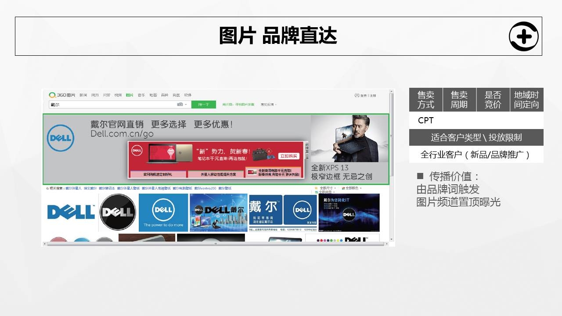Click the camera icon in the search box
This screenshot has height=316, width=562.
click(180, 104)
